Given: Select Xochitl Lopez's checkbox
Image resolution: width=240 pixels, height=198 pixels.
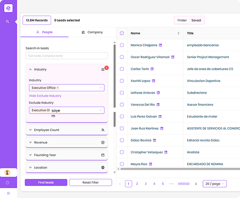Looking at the screenshot, I should coord(122,81).
